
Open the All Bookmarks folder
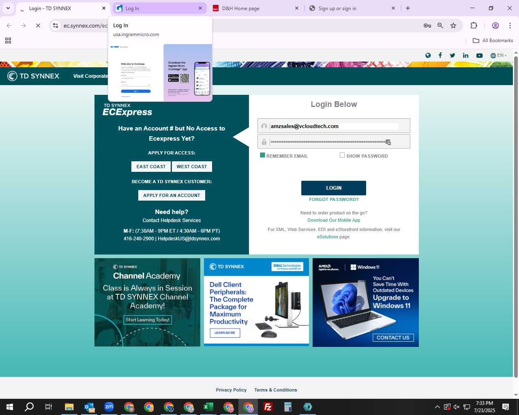pos(493,41)
